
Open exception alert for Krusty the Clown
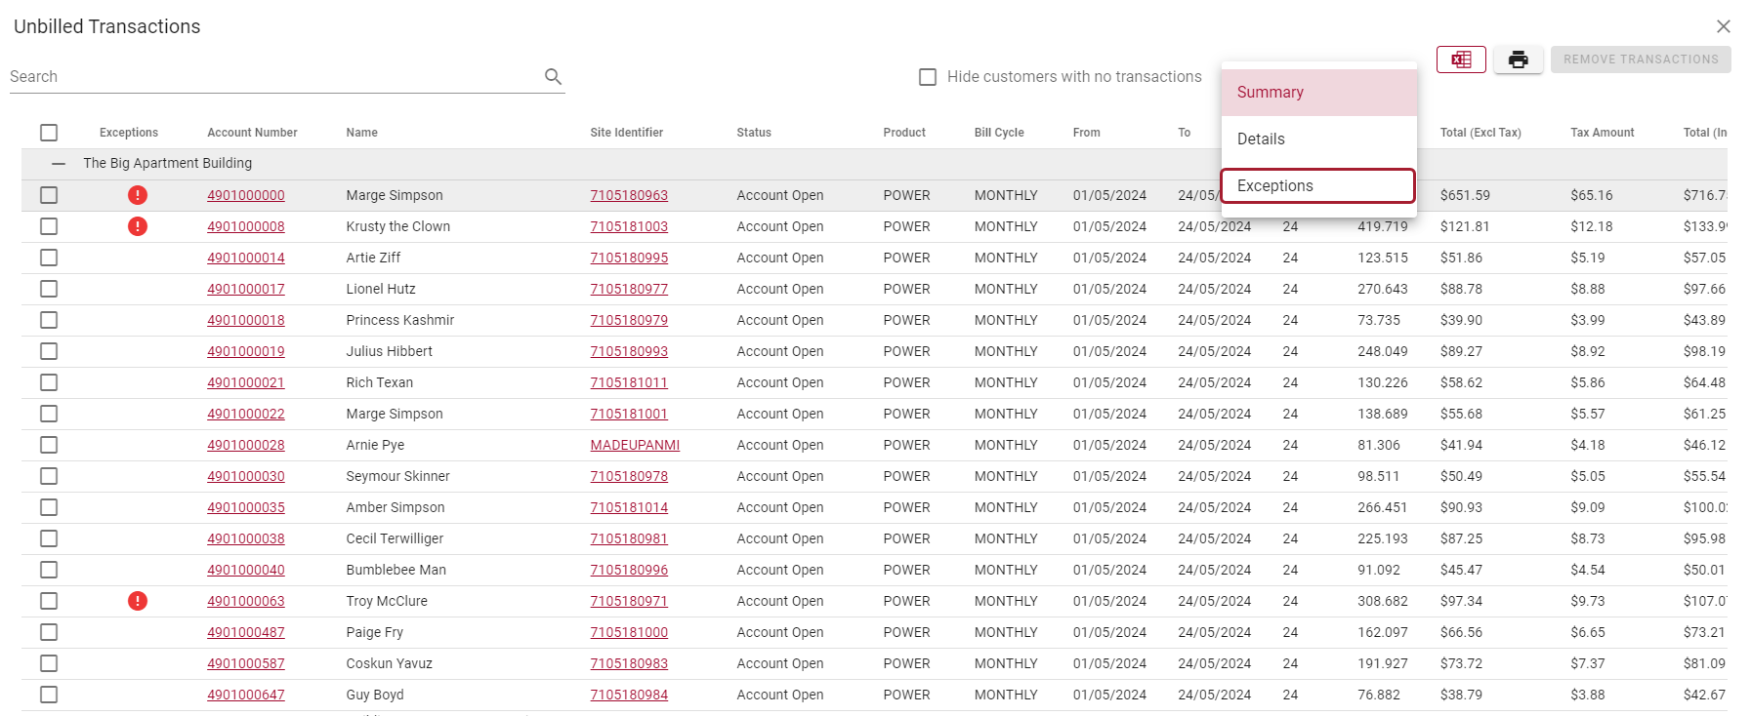click(138, 226)
